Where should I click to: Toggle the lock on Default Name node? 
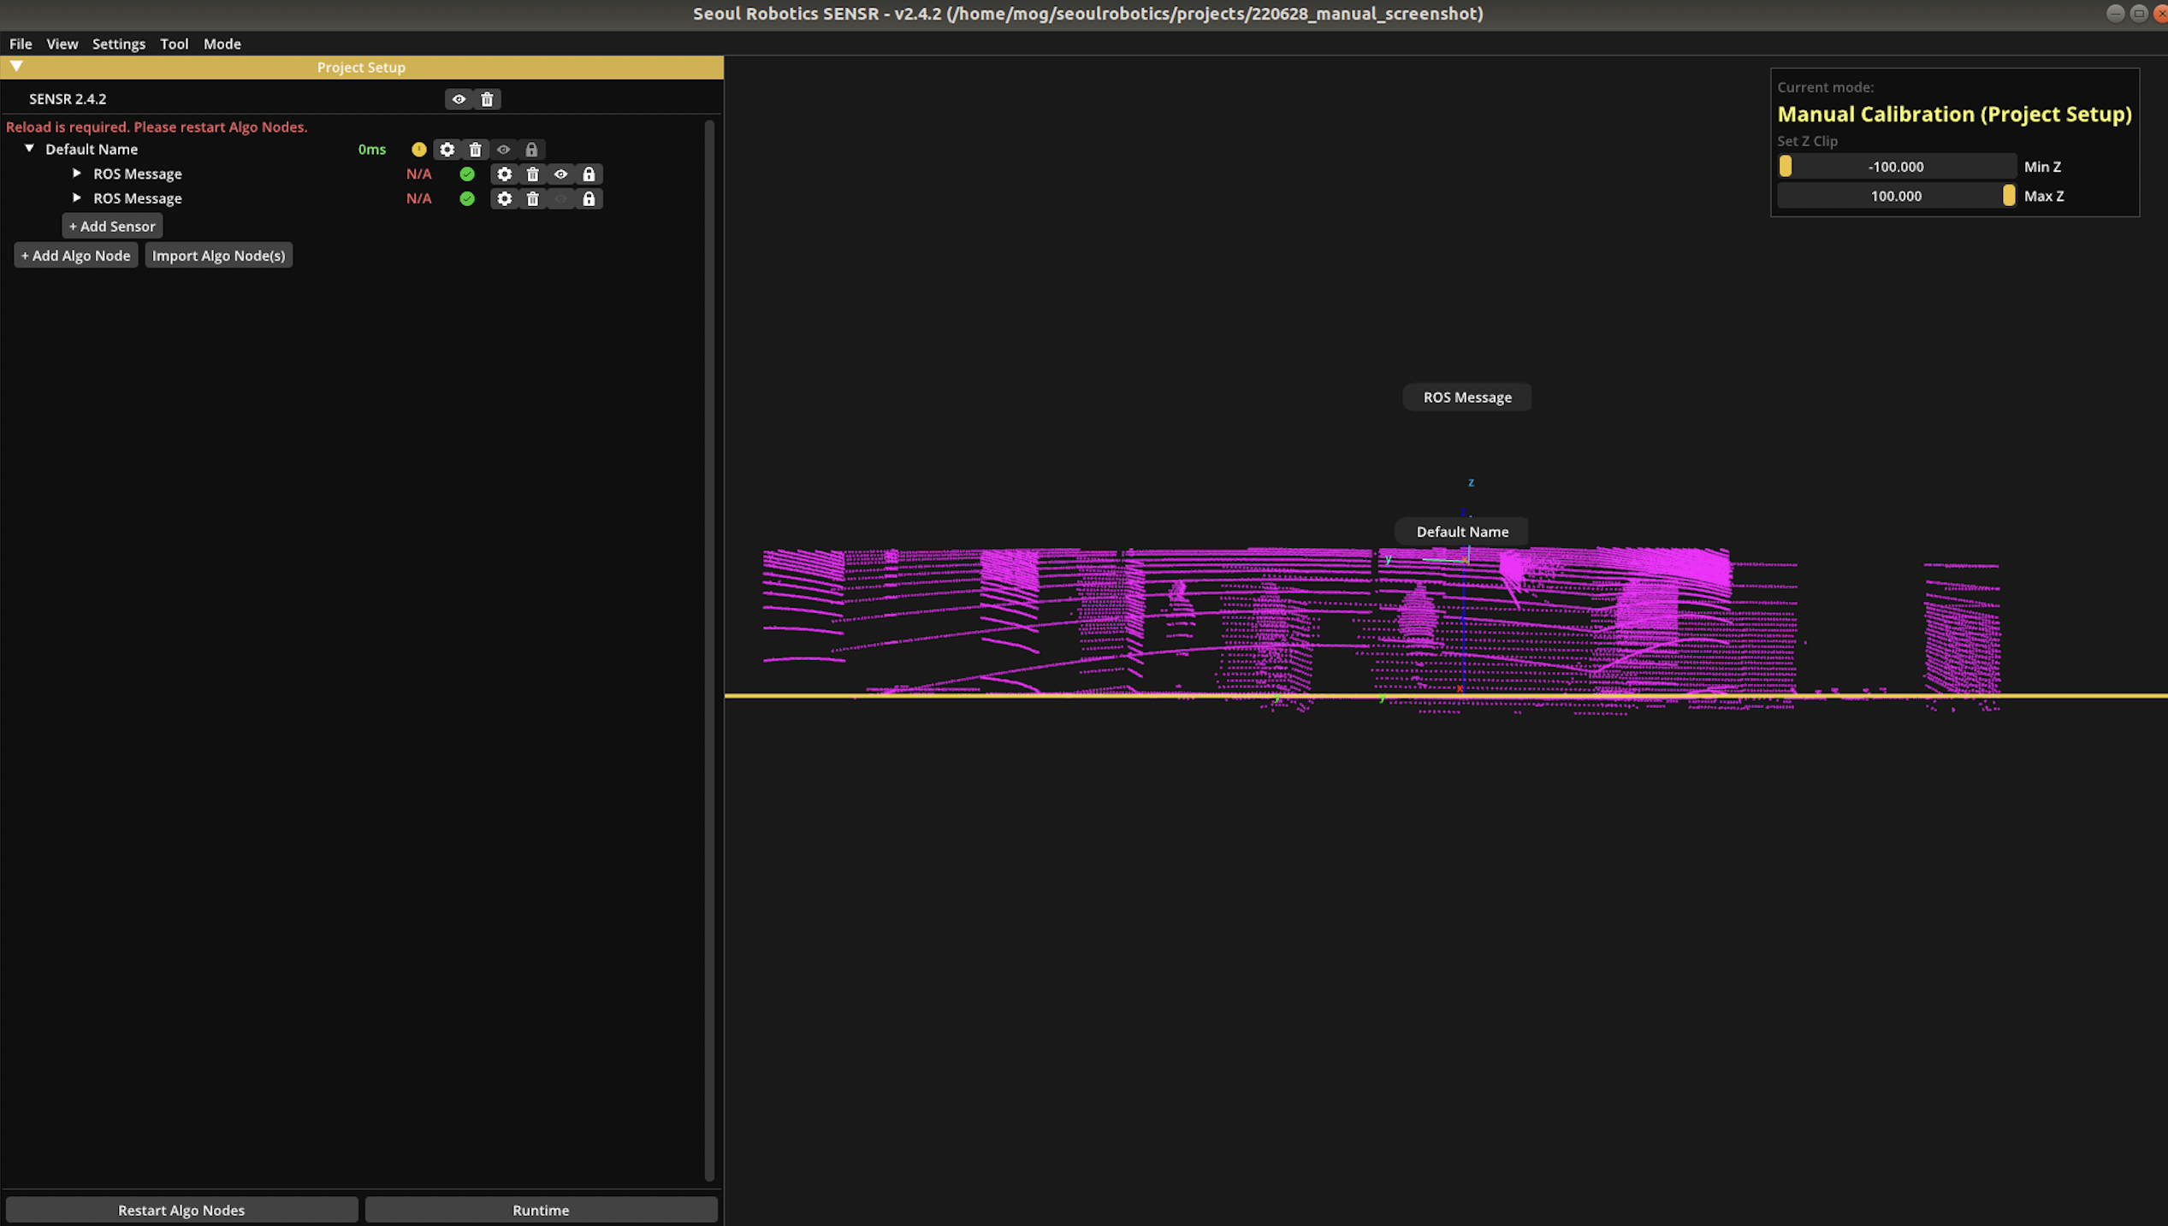pyautogui.click(x=531, y=150)
